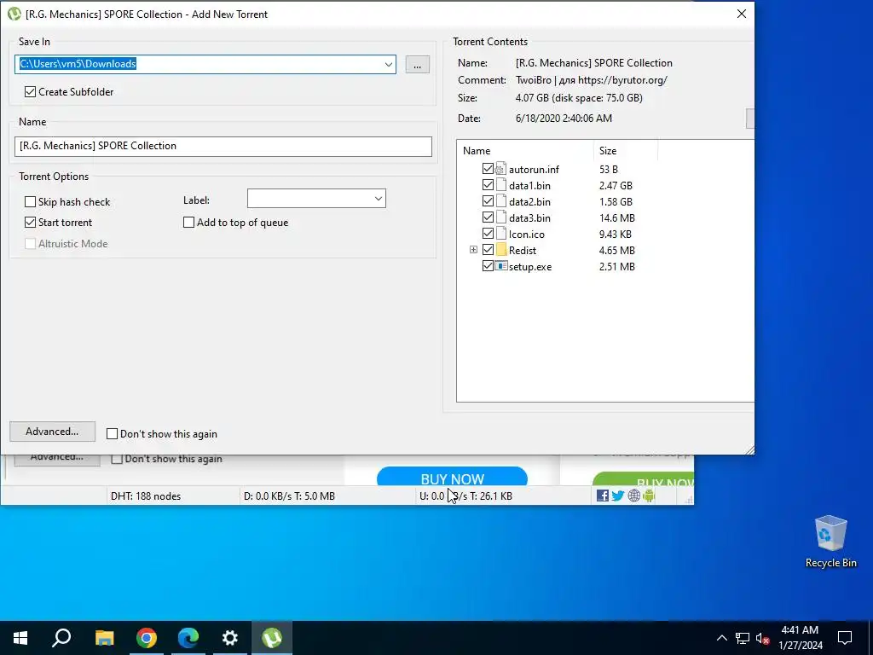Click the Android icon in status bar
873x655 pixels.
click(x=649, y=496)
